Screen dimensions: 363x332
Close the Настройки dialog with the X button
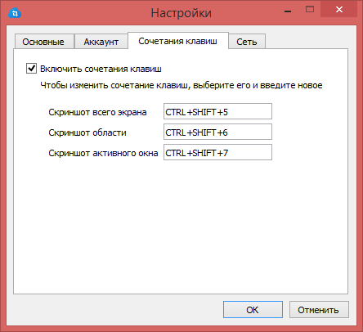pos(339,10)
